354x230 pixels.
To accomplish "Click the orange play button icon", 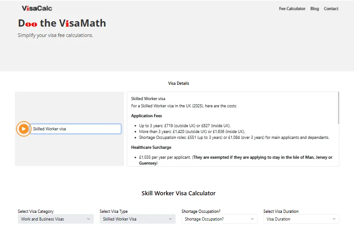I will 24,129.
